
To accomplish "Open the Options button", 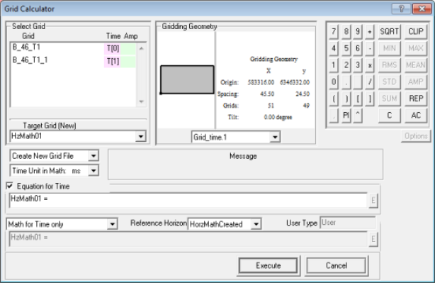I will click(416, 136).
